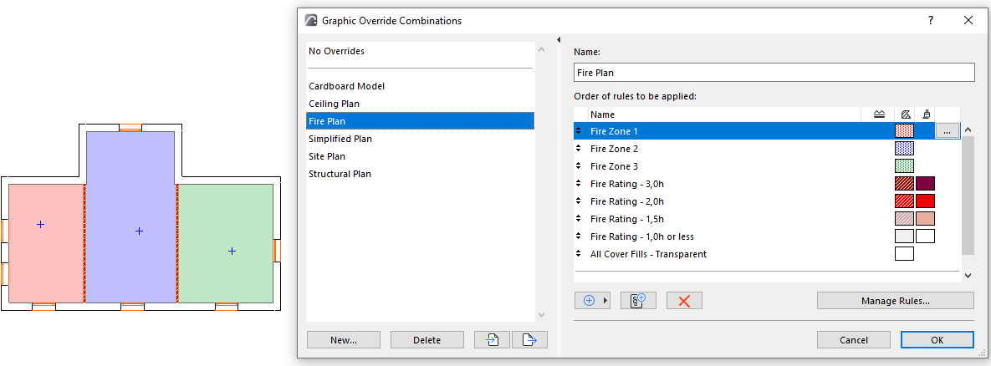Click the red X remove rule icon
This screenshot has height=366, width=991.
pyautogui.click(x=684, y=301)
